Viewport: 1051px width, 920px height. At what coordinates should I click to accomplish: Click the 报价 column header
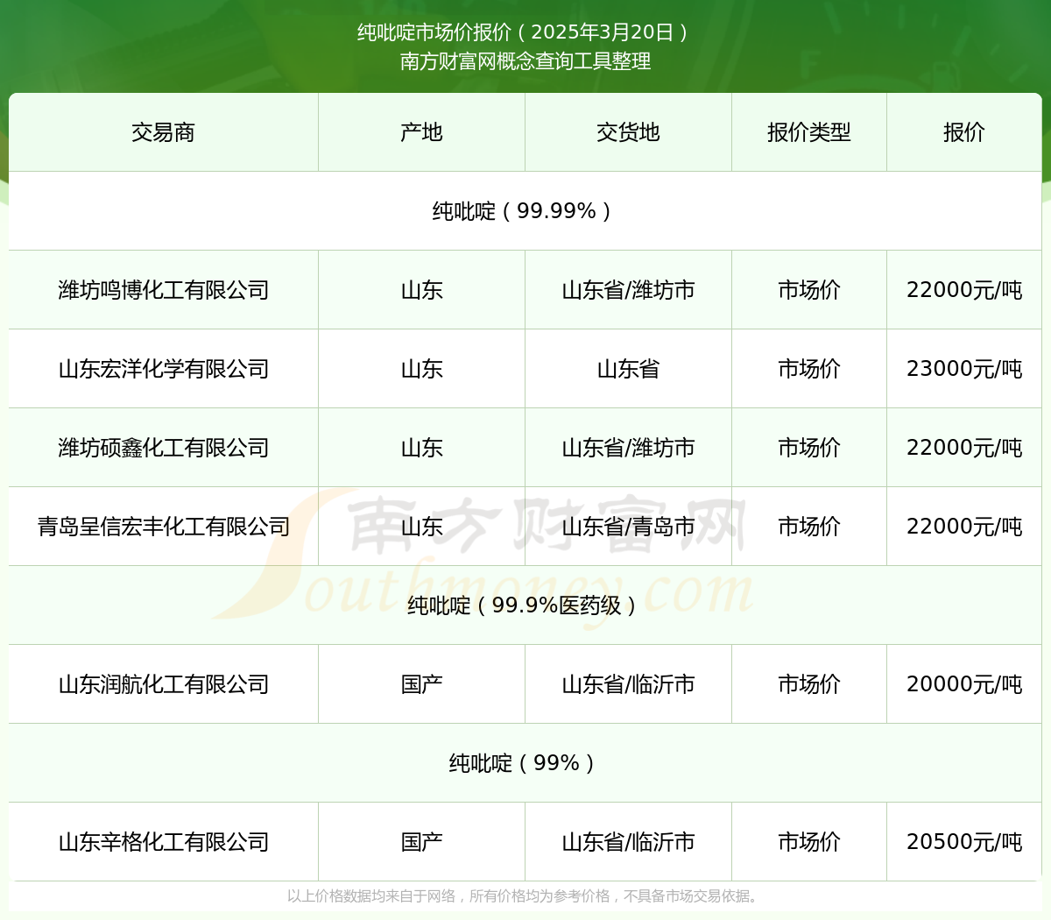(x=964, y=132)
